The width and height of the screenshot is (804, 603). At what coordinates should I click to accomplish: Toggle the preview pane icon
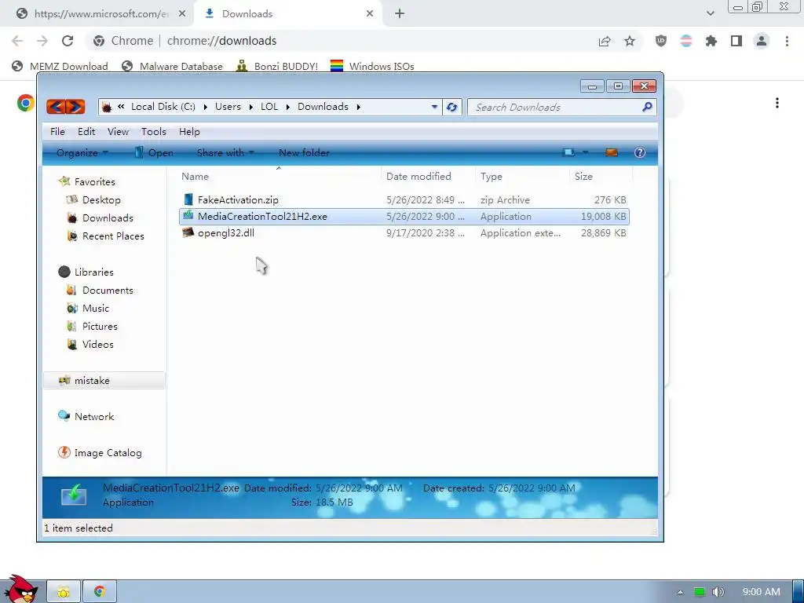point(611,152)
